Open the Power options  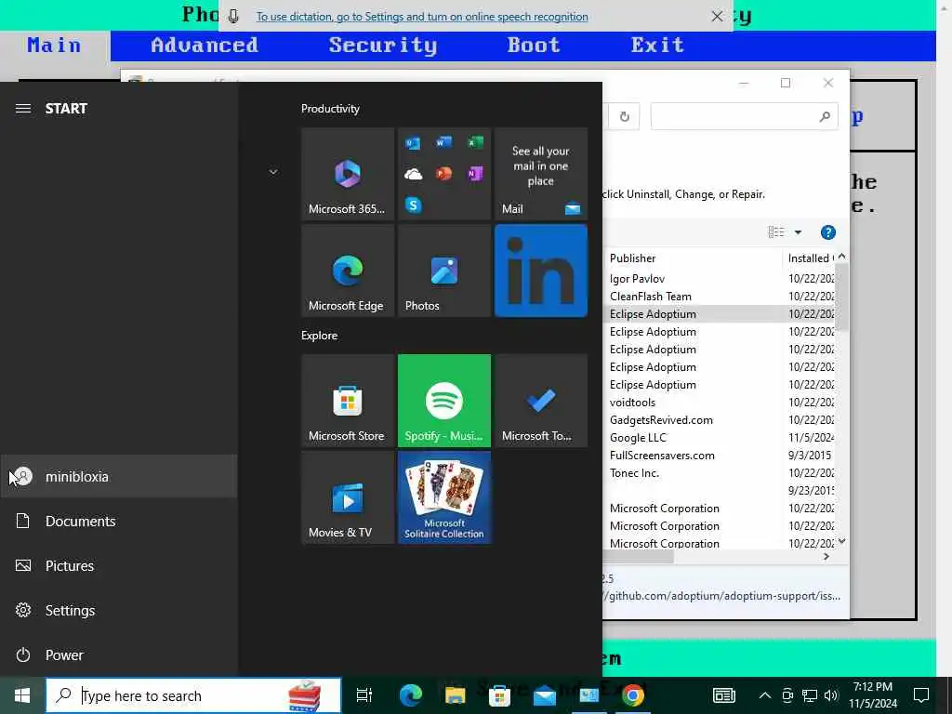119,655
